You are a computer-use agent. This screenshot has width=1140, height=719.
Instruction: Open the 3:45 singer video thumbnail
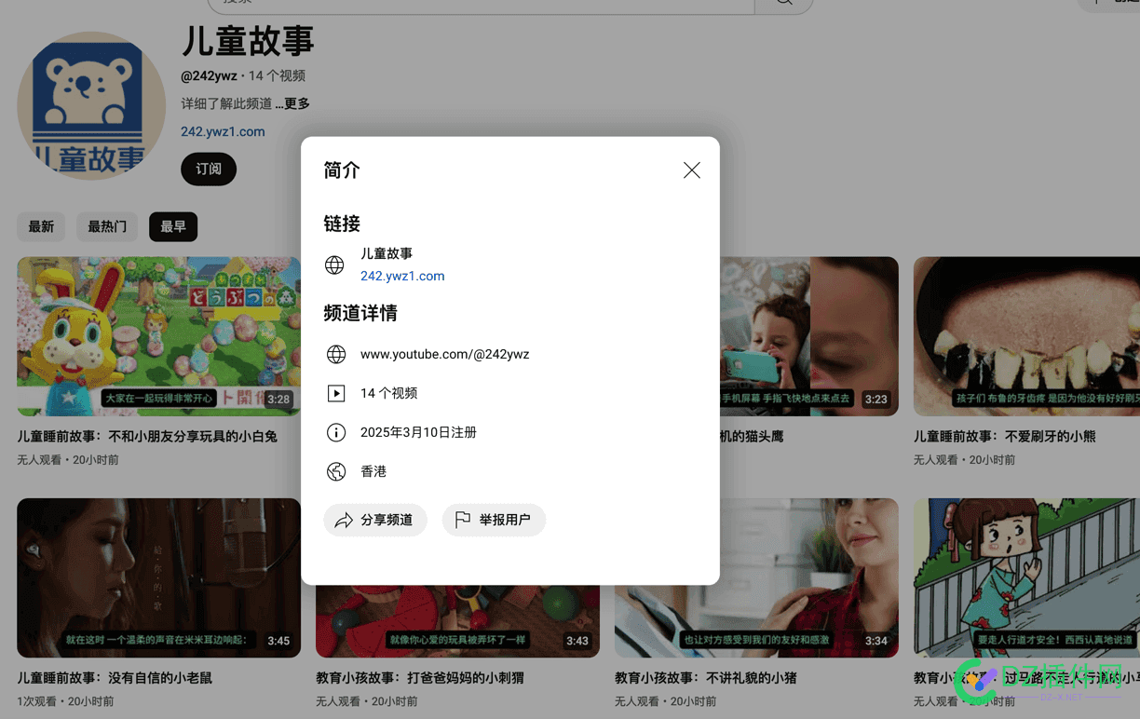click(x=158, y=577)
